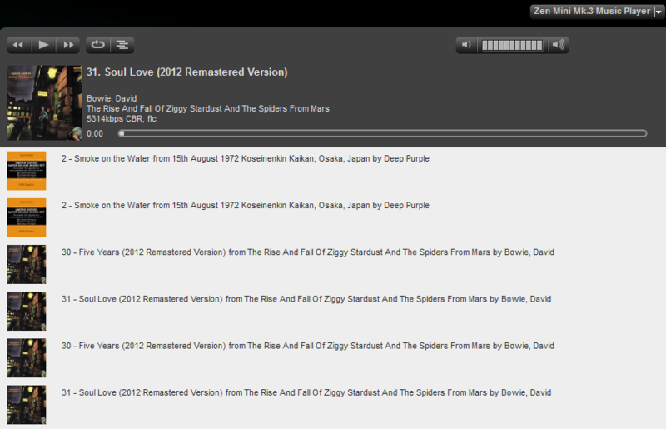Select the first Five Years playlist entry
This screenshot has width=666, height=429.
307,252
